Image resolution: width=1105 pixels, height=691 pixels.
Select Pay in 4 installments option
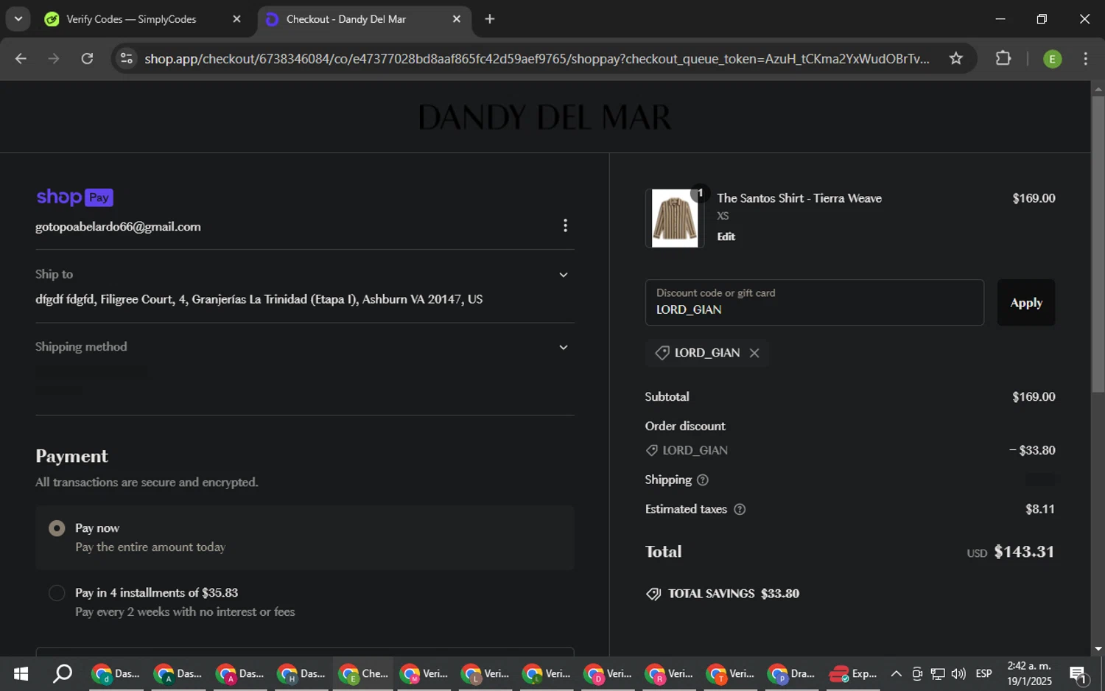click(x=57, y=593)
